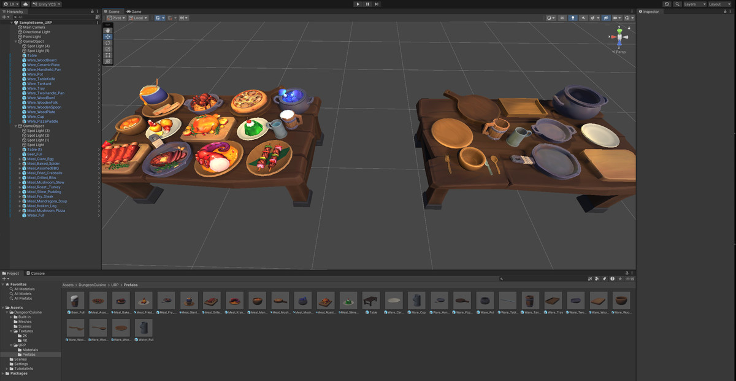Image resolution: width=736 pixels, height=381 pixels.
Task: Select the Rotate tool
Action: point(108,44)
